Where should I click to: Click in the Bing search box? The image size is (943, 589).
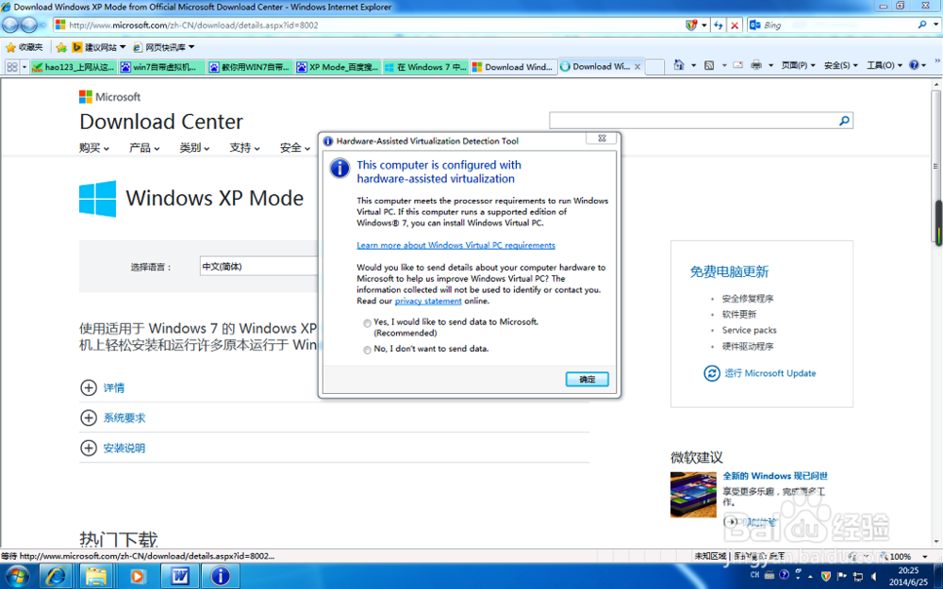(x=837, y=25)
